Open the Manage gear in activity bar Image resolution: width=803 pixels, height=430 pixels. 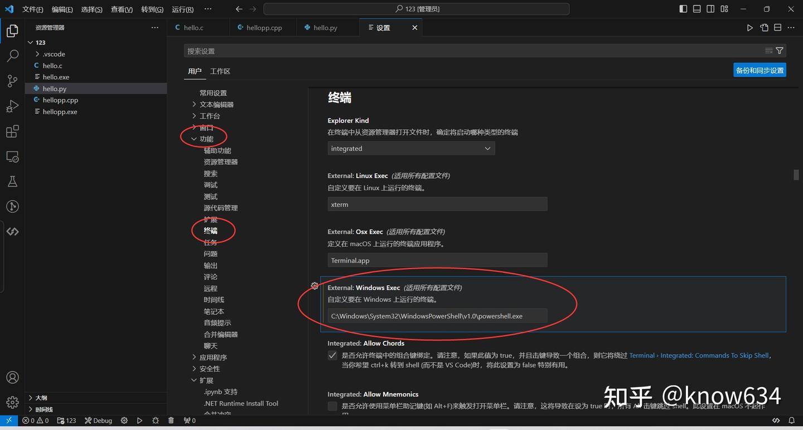pos(12,402)
